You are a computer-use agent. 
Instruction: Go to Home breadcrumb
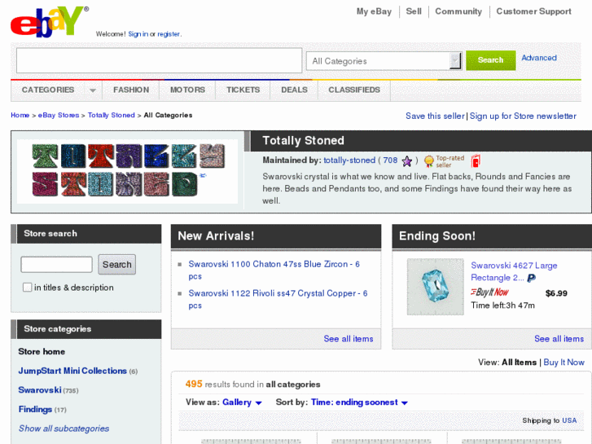point(20,115)
